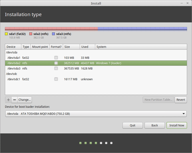Click the minus icon to delete partition
Image resolution: width=192 pixels, height=153 pixels.
point(14,100)
